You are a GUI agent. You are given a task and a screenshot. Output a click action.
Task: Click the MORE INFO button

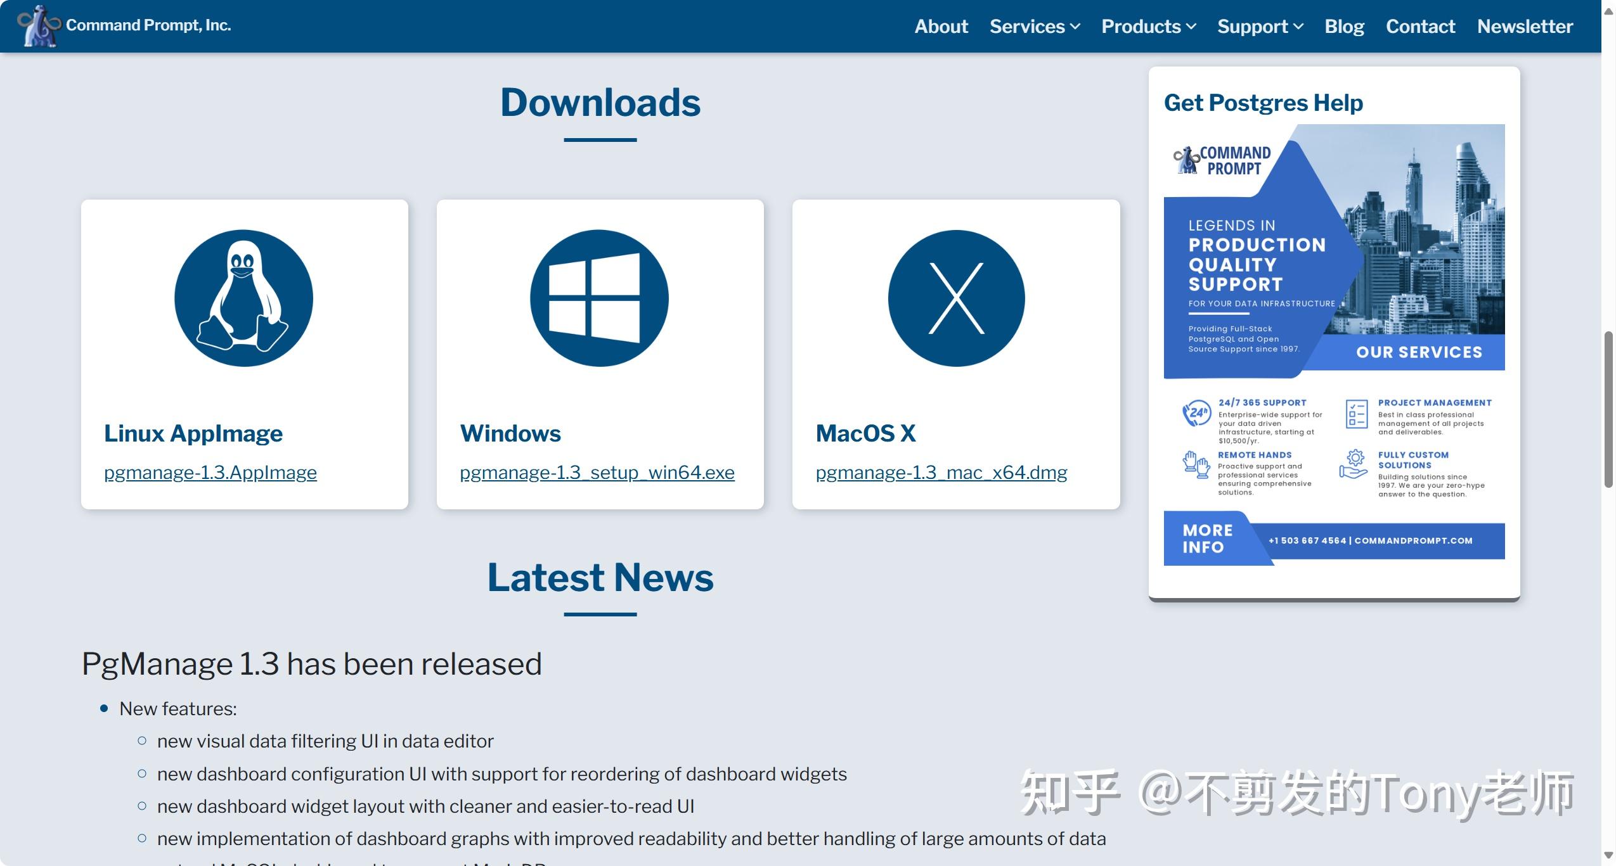pyautogui.click(x=1206, y=538)
